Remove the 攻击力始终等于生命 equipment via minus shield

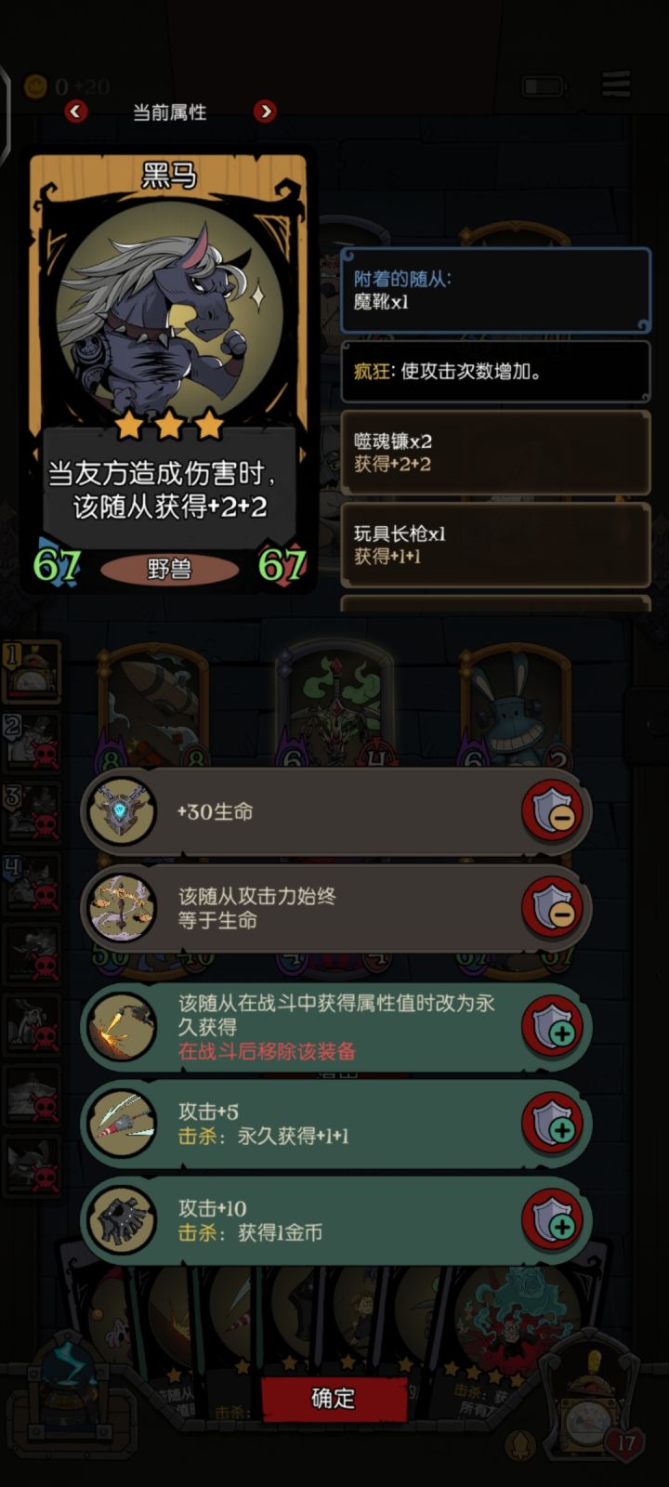point(553,908)
